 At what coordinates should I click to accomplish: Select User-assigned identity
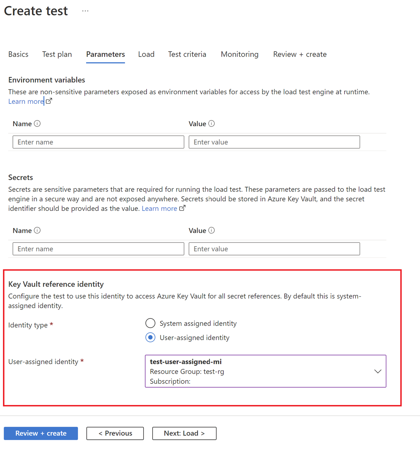tap(150, 337)
